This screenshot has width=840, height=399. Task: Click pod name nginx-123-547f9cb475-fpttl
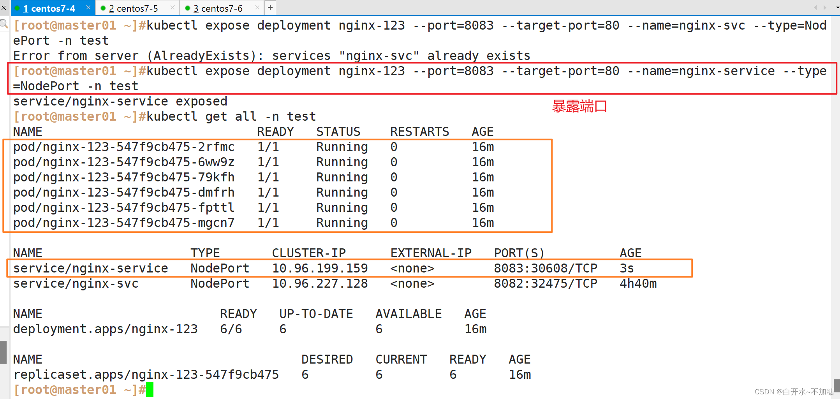(x=124, y=207)
